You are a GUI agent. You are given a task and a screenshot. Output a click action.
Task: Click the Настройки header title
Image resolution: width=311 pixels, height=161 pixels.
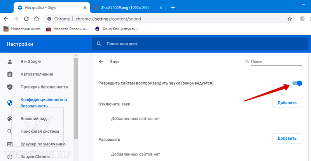20,44
